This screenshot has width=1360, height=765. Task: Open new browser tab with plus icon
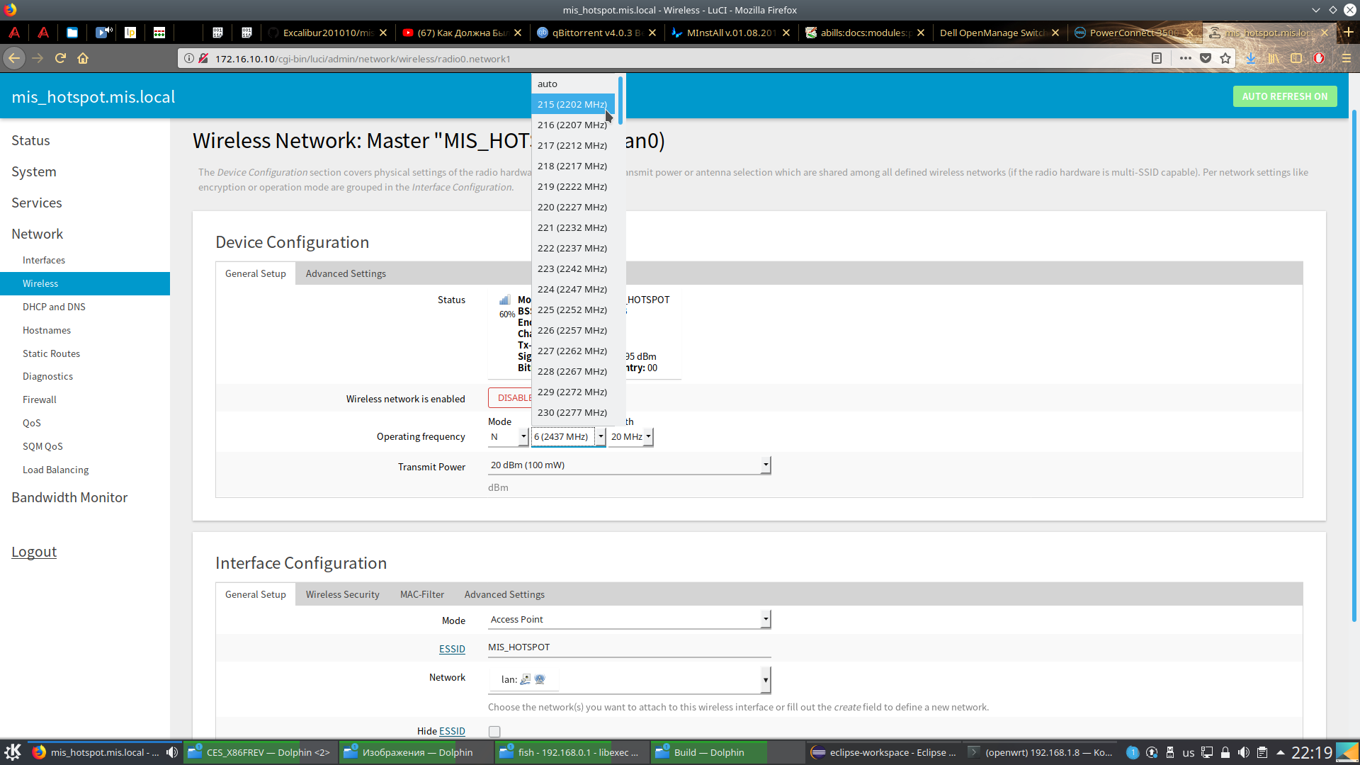tap(1349, 33)
